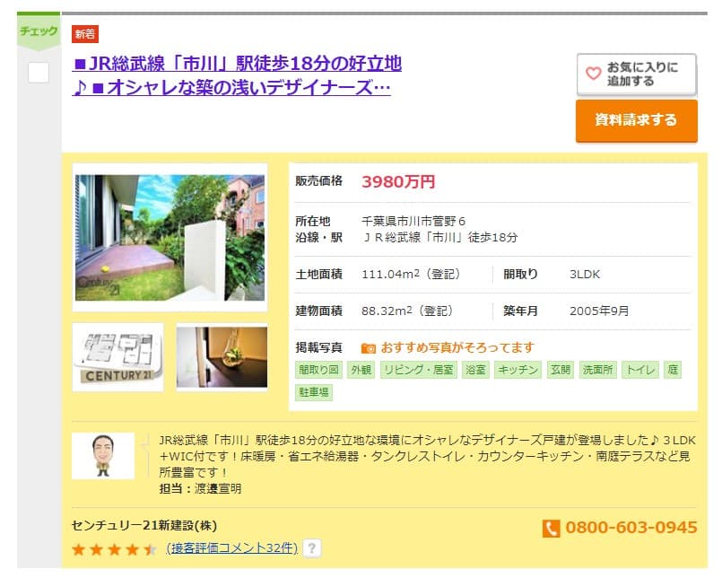Click the 資料請求する orange button
The image size is (722, 578).
[636, 120]
